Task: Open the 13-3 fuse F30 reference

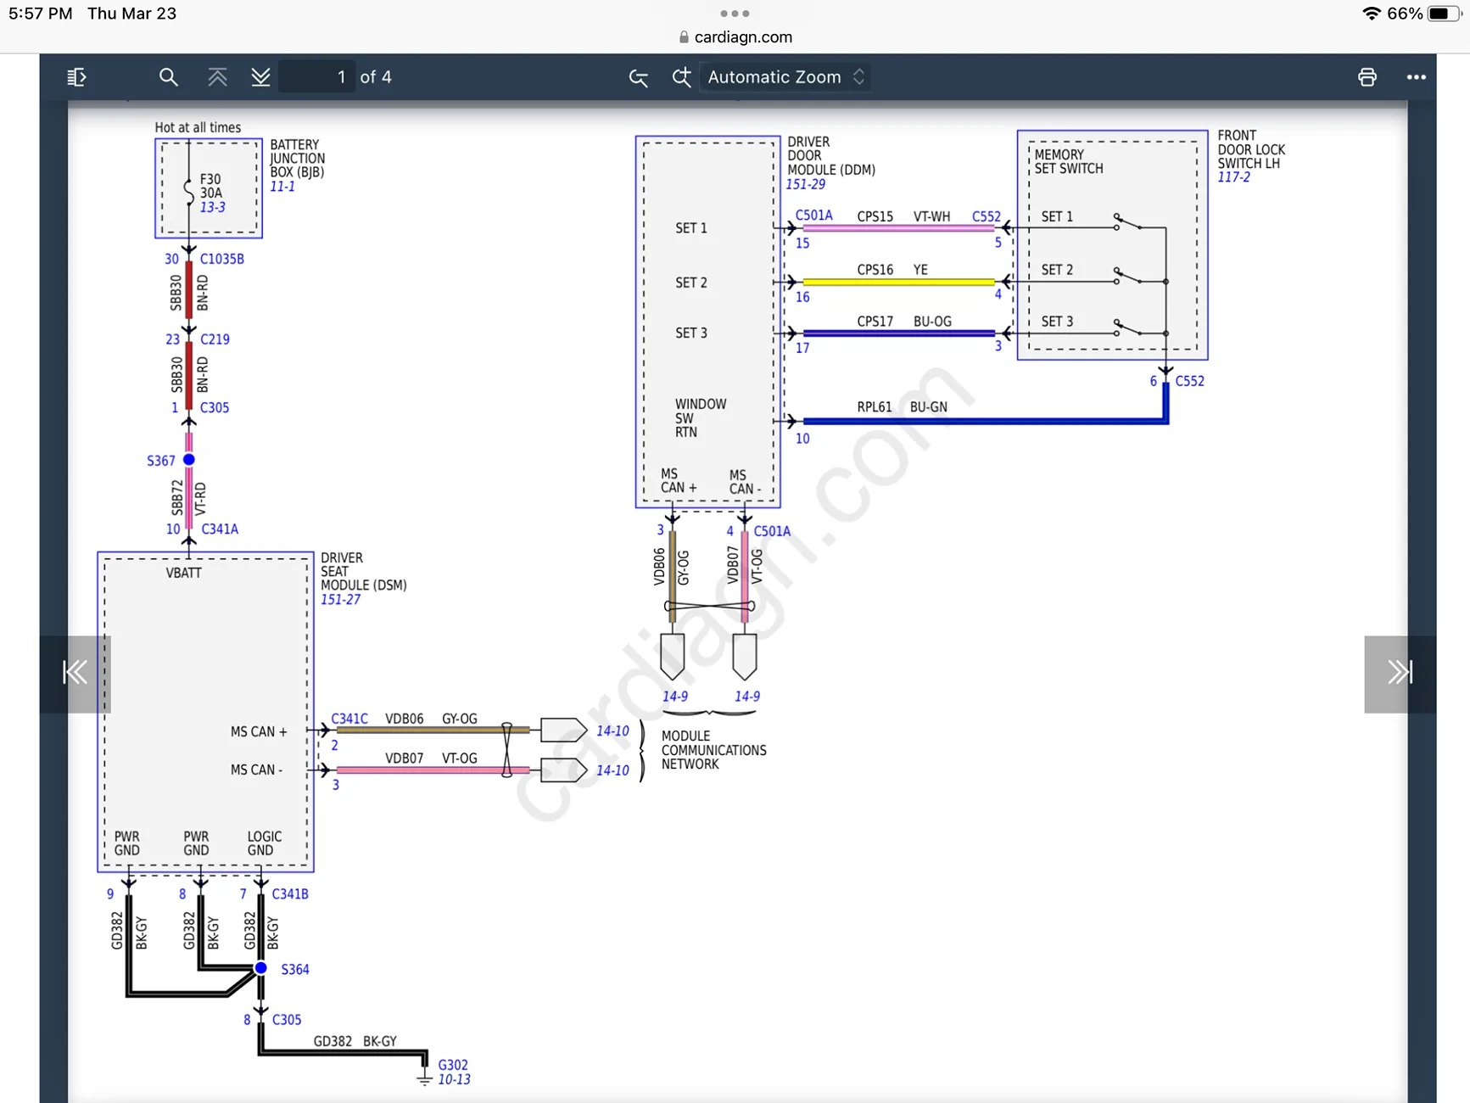Action: coord(212,207)
